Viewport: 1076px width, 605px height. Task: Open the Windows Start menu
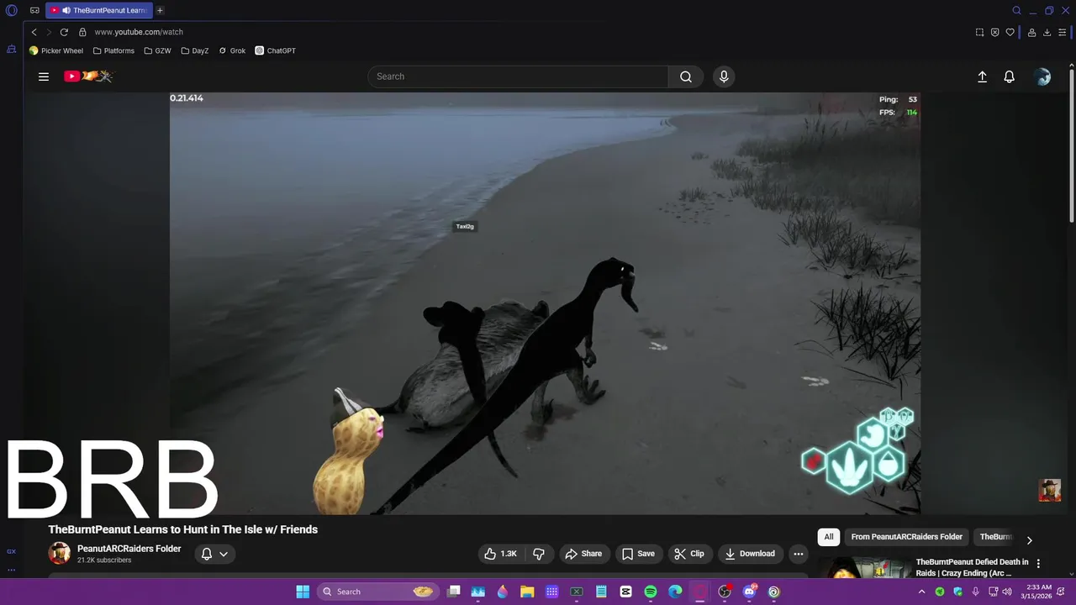(303, 592)
